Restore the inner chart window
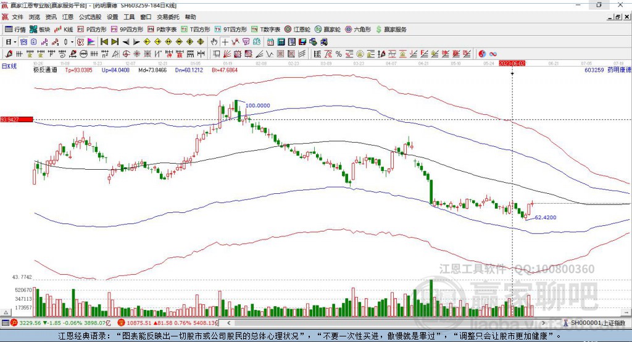 pyautogui.click(x=618, y=17)
